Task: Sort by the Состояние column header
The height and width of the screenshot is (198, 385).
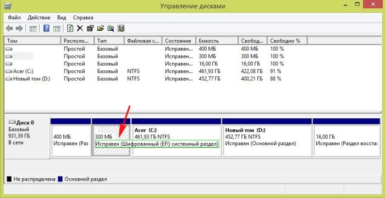Action: click(179, 41)
